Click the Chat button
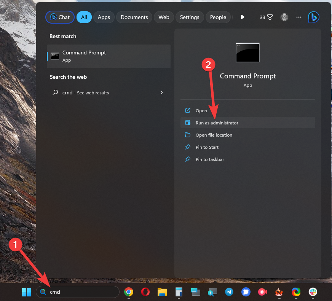The image size is (332, 301). point(60,17)
